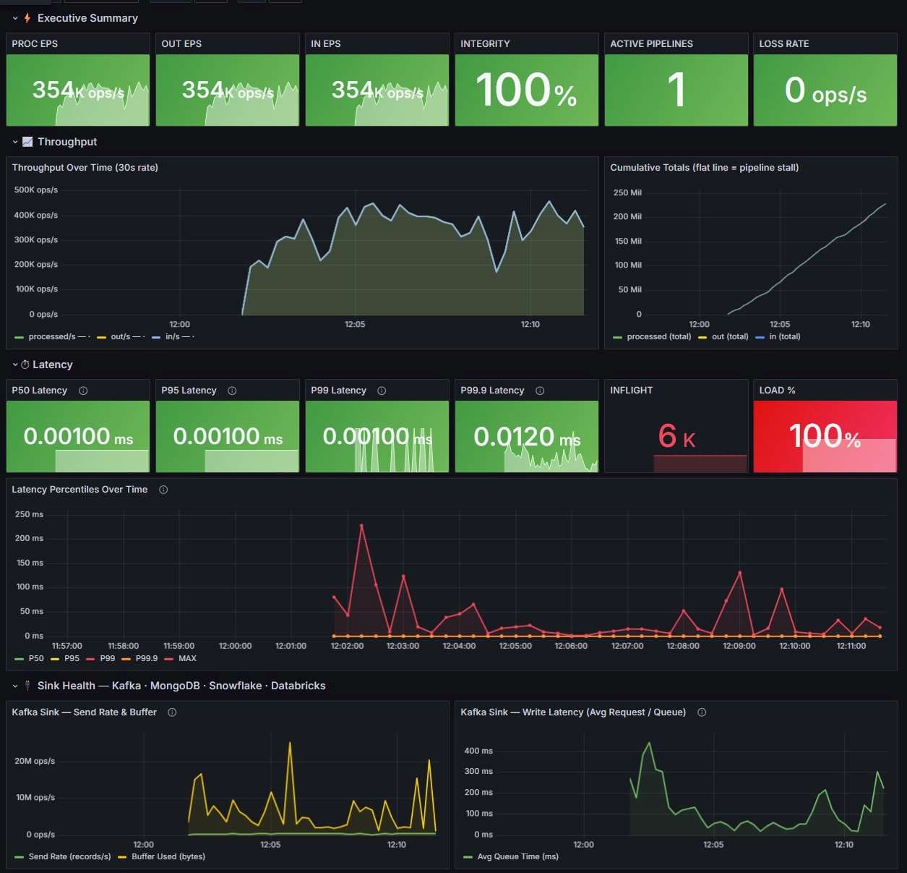The height and width of the screenshot is (873, 907).
Task: Toggle the P50 series in latency legend
Action: point(36,658)
